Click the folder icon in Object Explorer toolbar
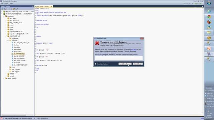The image size is (214, 120). point(14,9)
